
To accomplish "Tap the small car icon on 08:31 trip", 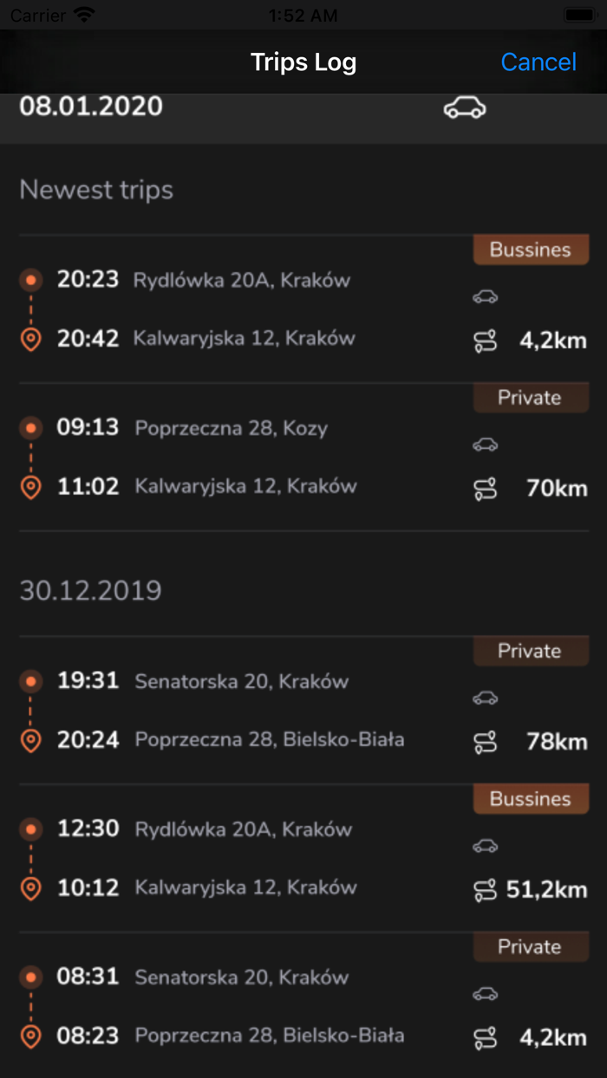I will pos(486,994).
